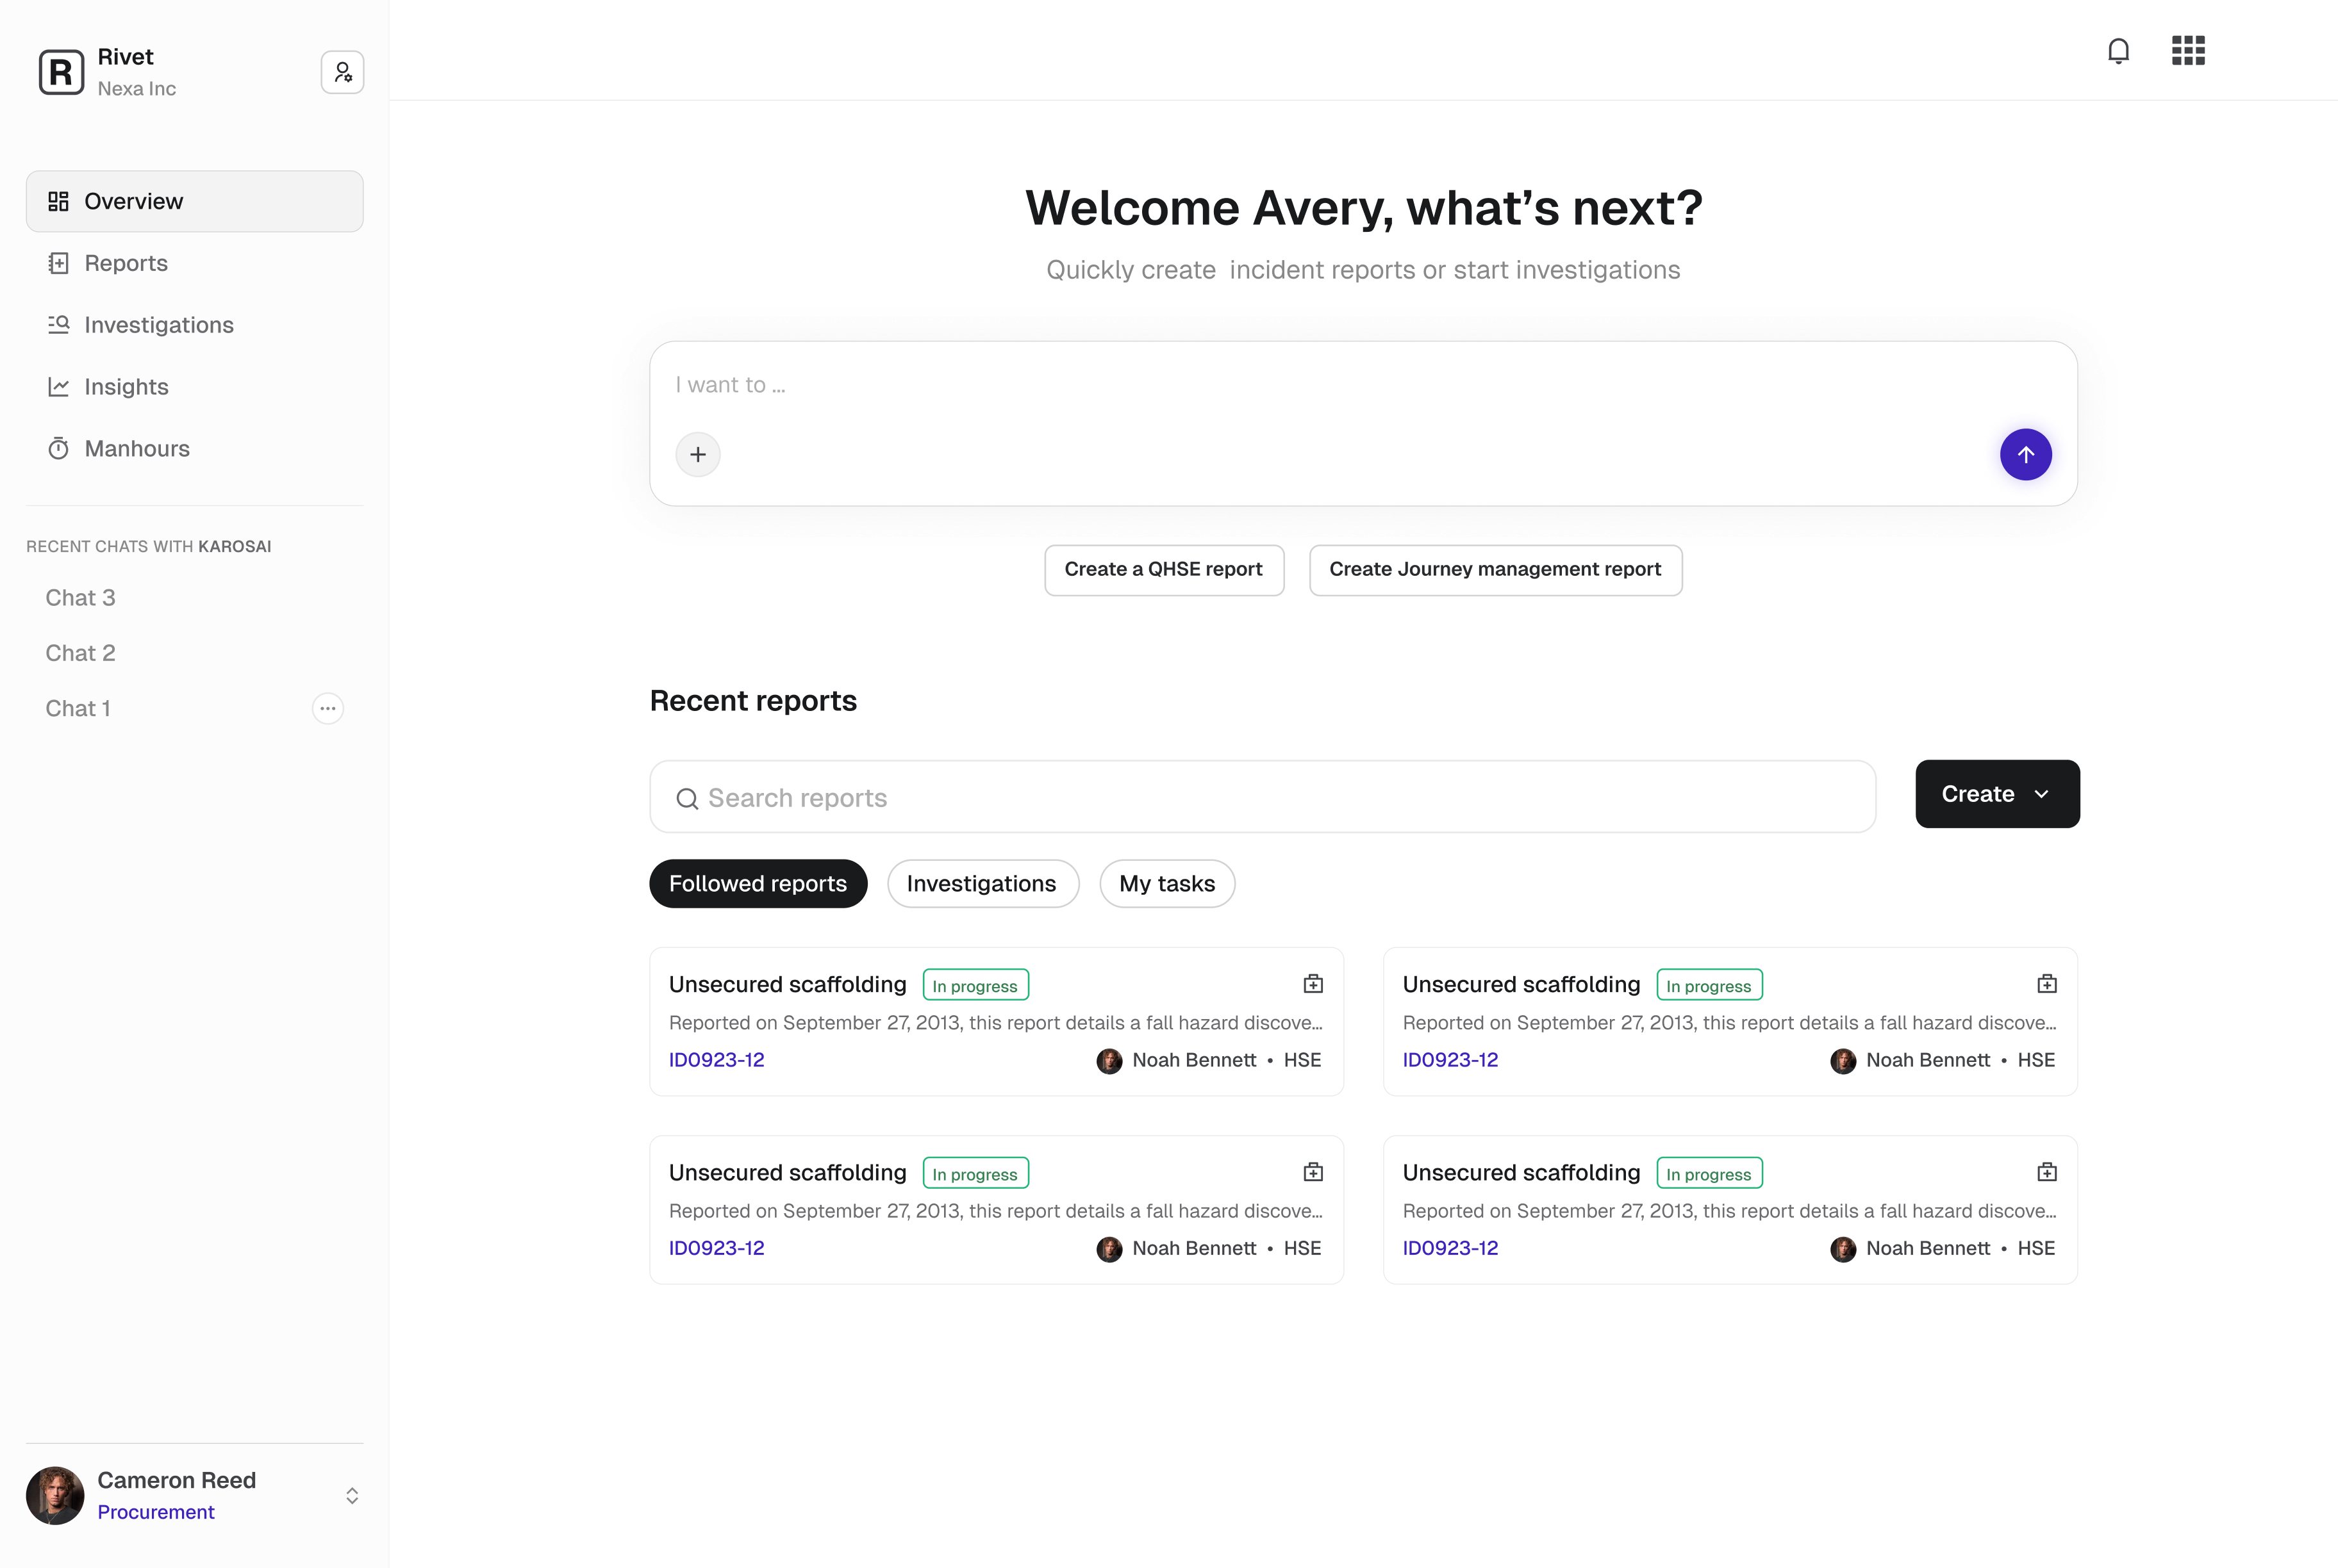This screenshot has height=1568, width=2338.
Task: Click the Investigations search-list icon
Action: pos(58,325)
